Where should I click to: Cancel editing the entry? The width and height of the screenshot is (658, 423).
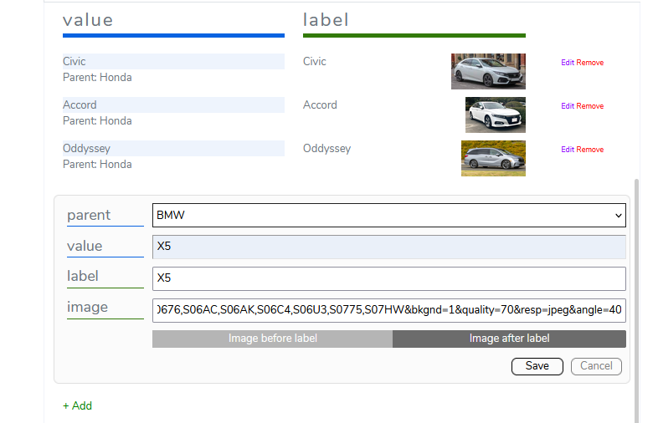(596, 366)
